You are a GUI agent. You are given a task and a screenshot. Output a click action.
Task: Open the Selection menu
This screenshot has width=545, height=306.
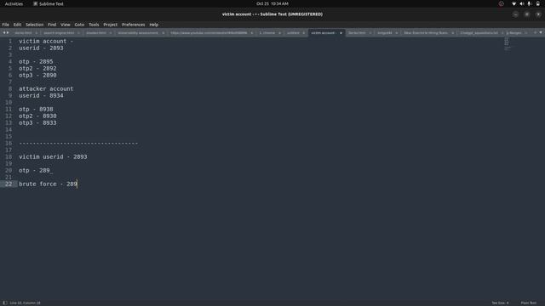tap(34, 25)
